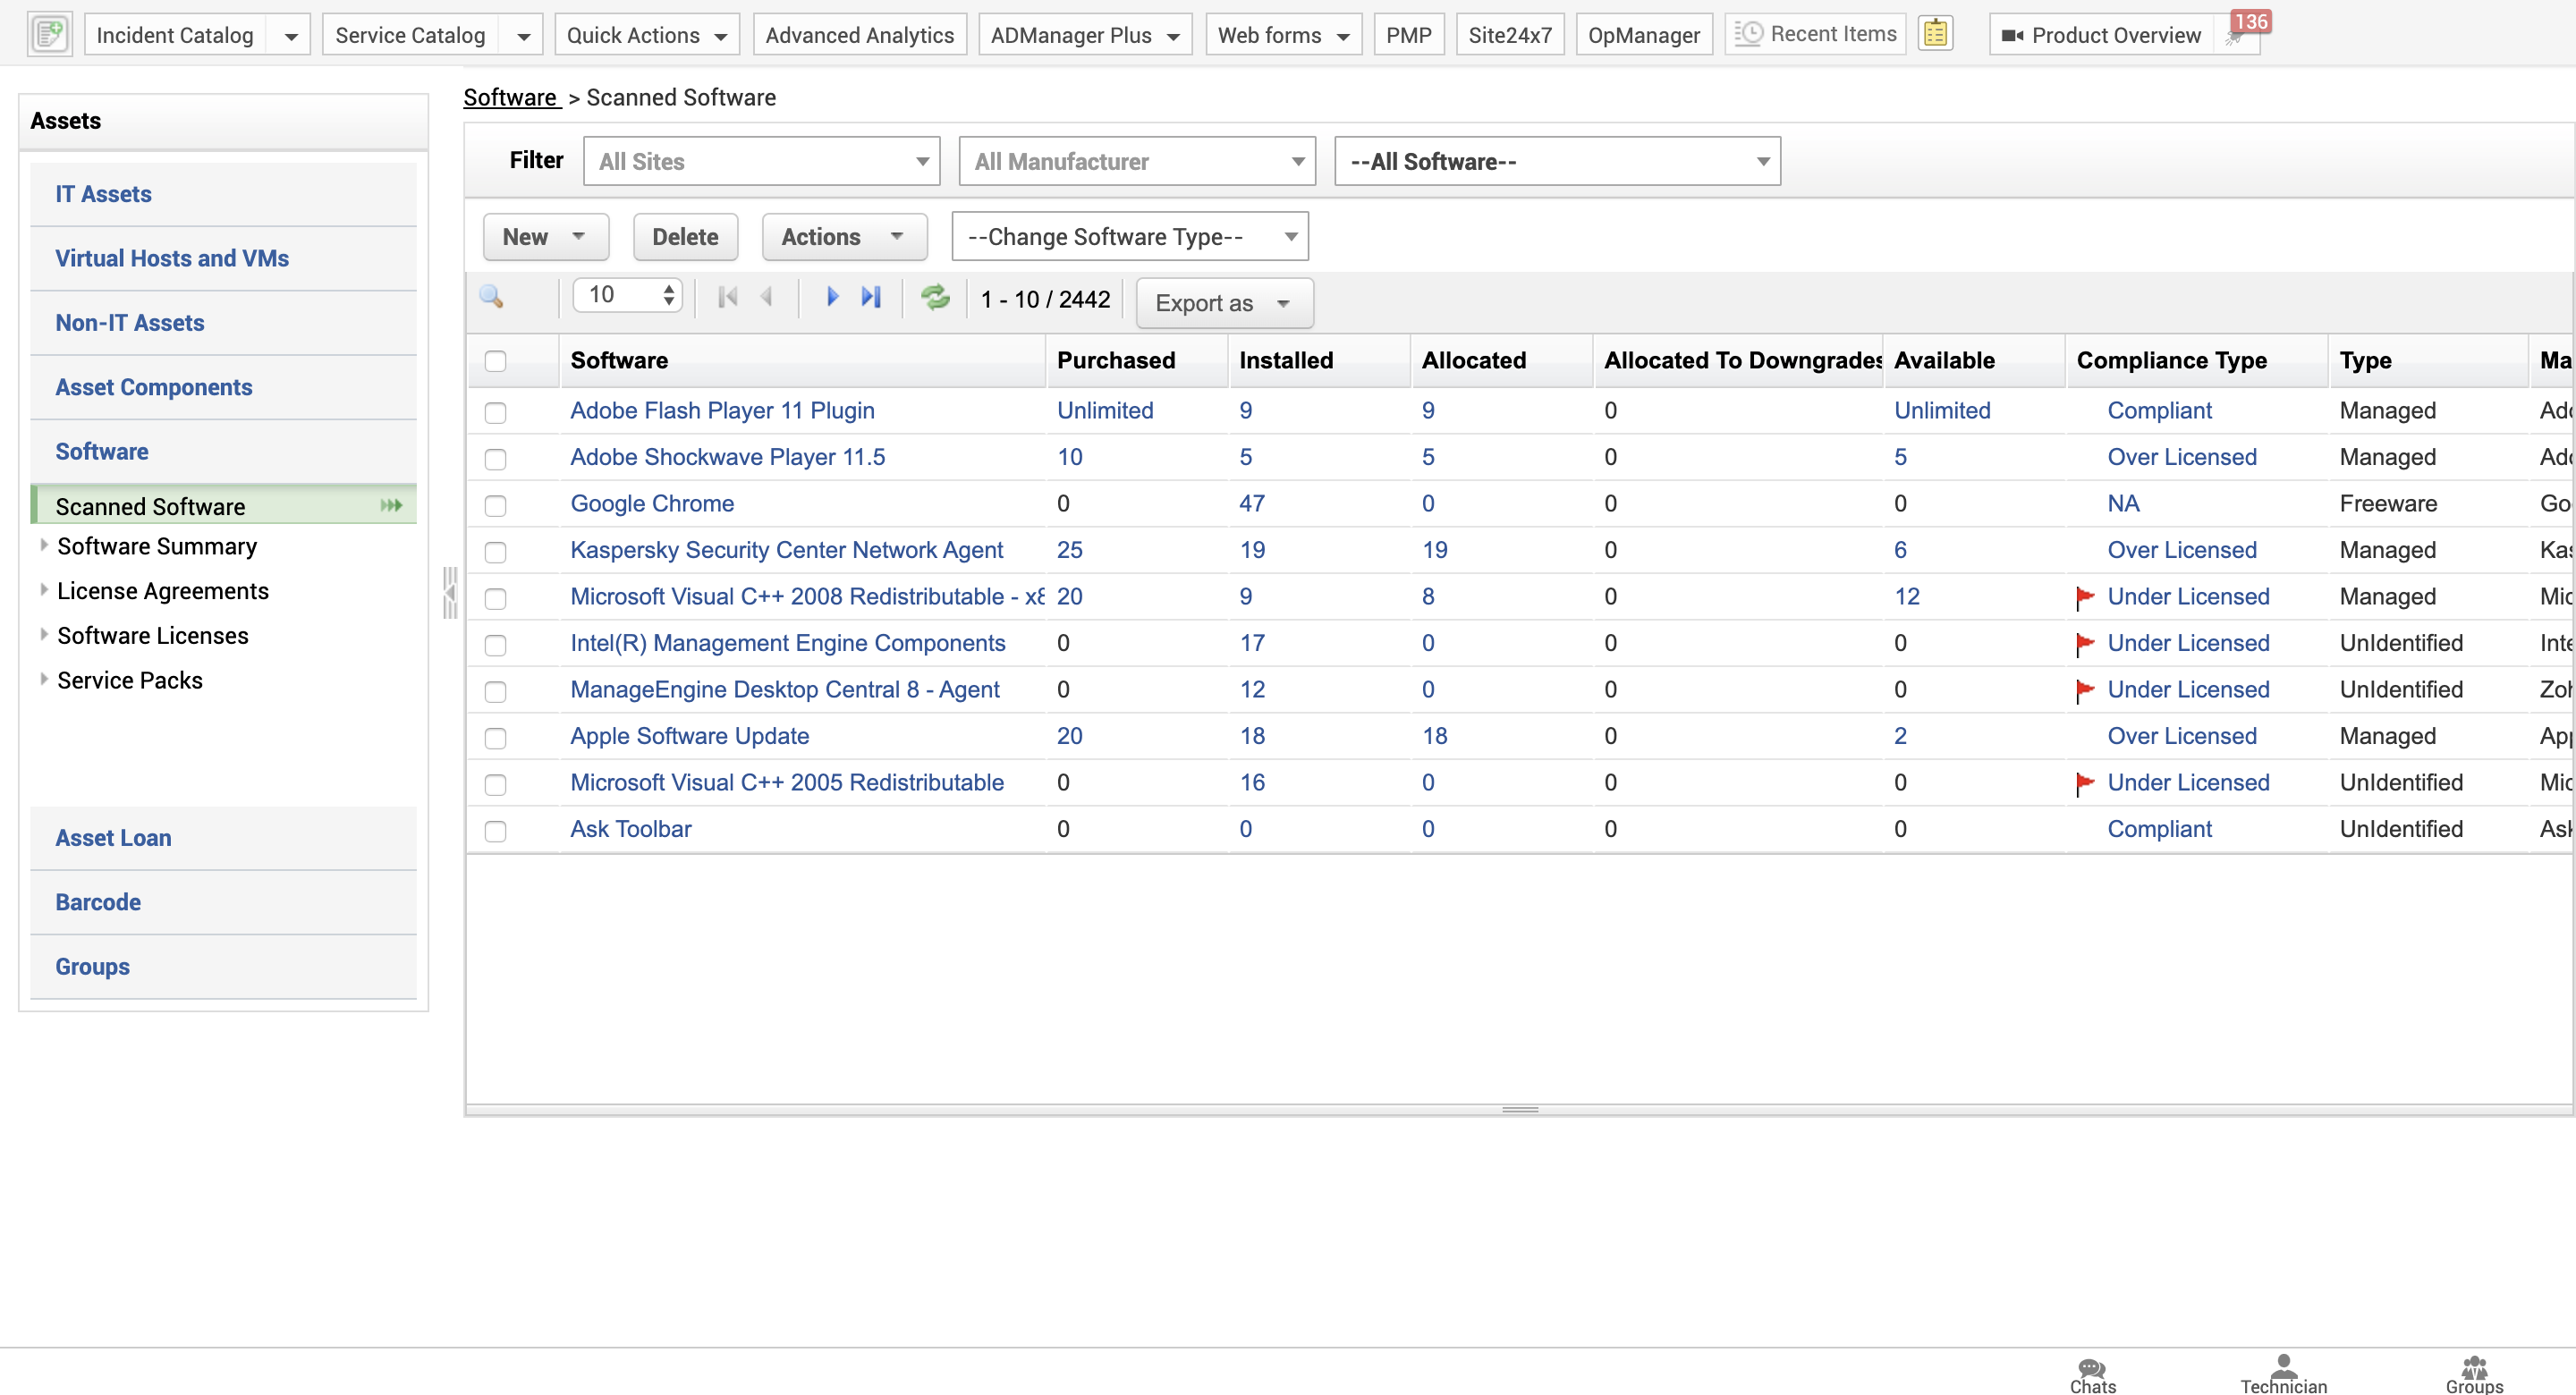Open the Asset Loan sidebar item
Screen dimensions: 2576x1395
click(113, 838)
